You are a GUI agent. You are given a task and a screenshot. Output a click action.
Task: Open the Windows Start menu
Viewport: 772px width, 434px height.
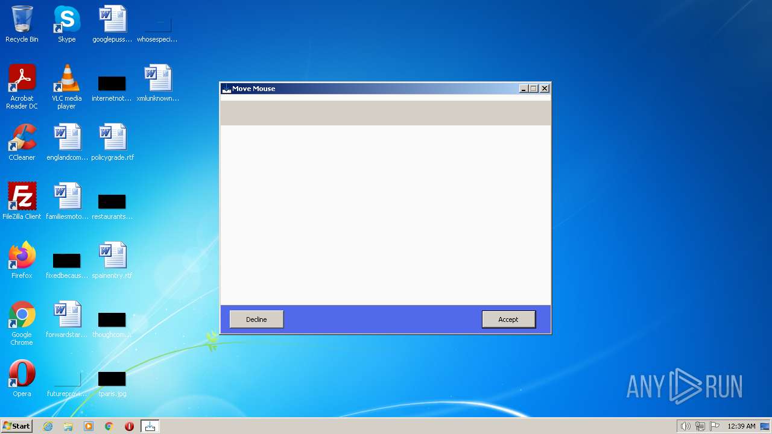[x=16, y=426]
